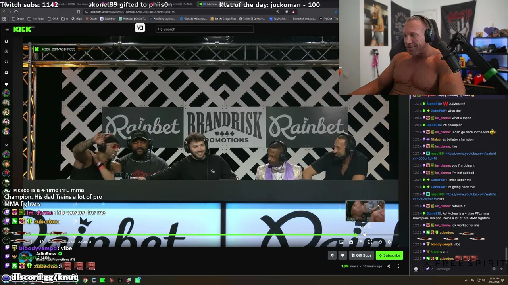Click bloodyvampd username in right chat panel
This screenshot has height=285, width=508.
click(x=442, y=245)
